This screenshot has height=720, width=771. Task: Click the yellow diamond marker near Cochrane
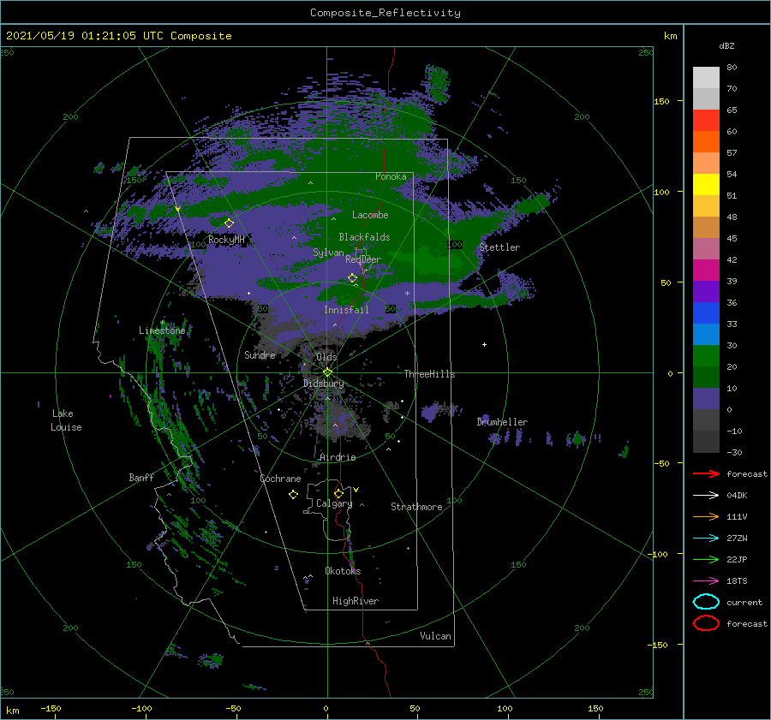point(293,495)
